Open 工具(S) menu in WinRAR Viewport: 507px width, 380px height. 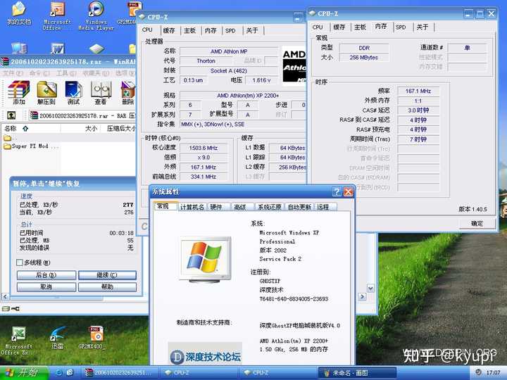click(66, 73)
